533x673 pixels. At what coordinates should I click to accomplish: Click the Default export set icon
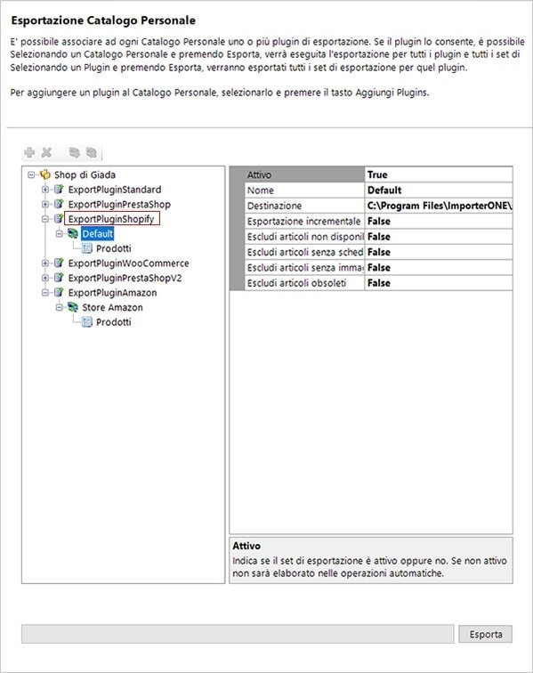click(73, 233)
